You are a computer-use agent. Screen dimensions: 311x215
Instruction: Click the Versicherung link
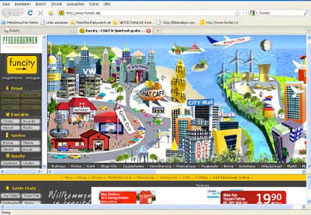(x=160, y=166)
